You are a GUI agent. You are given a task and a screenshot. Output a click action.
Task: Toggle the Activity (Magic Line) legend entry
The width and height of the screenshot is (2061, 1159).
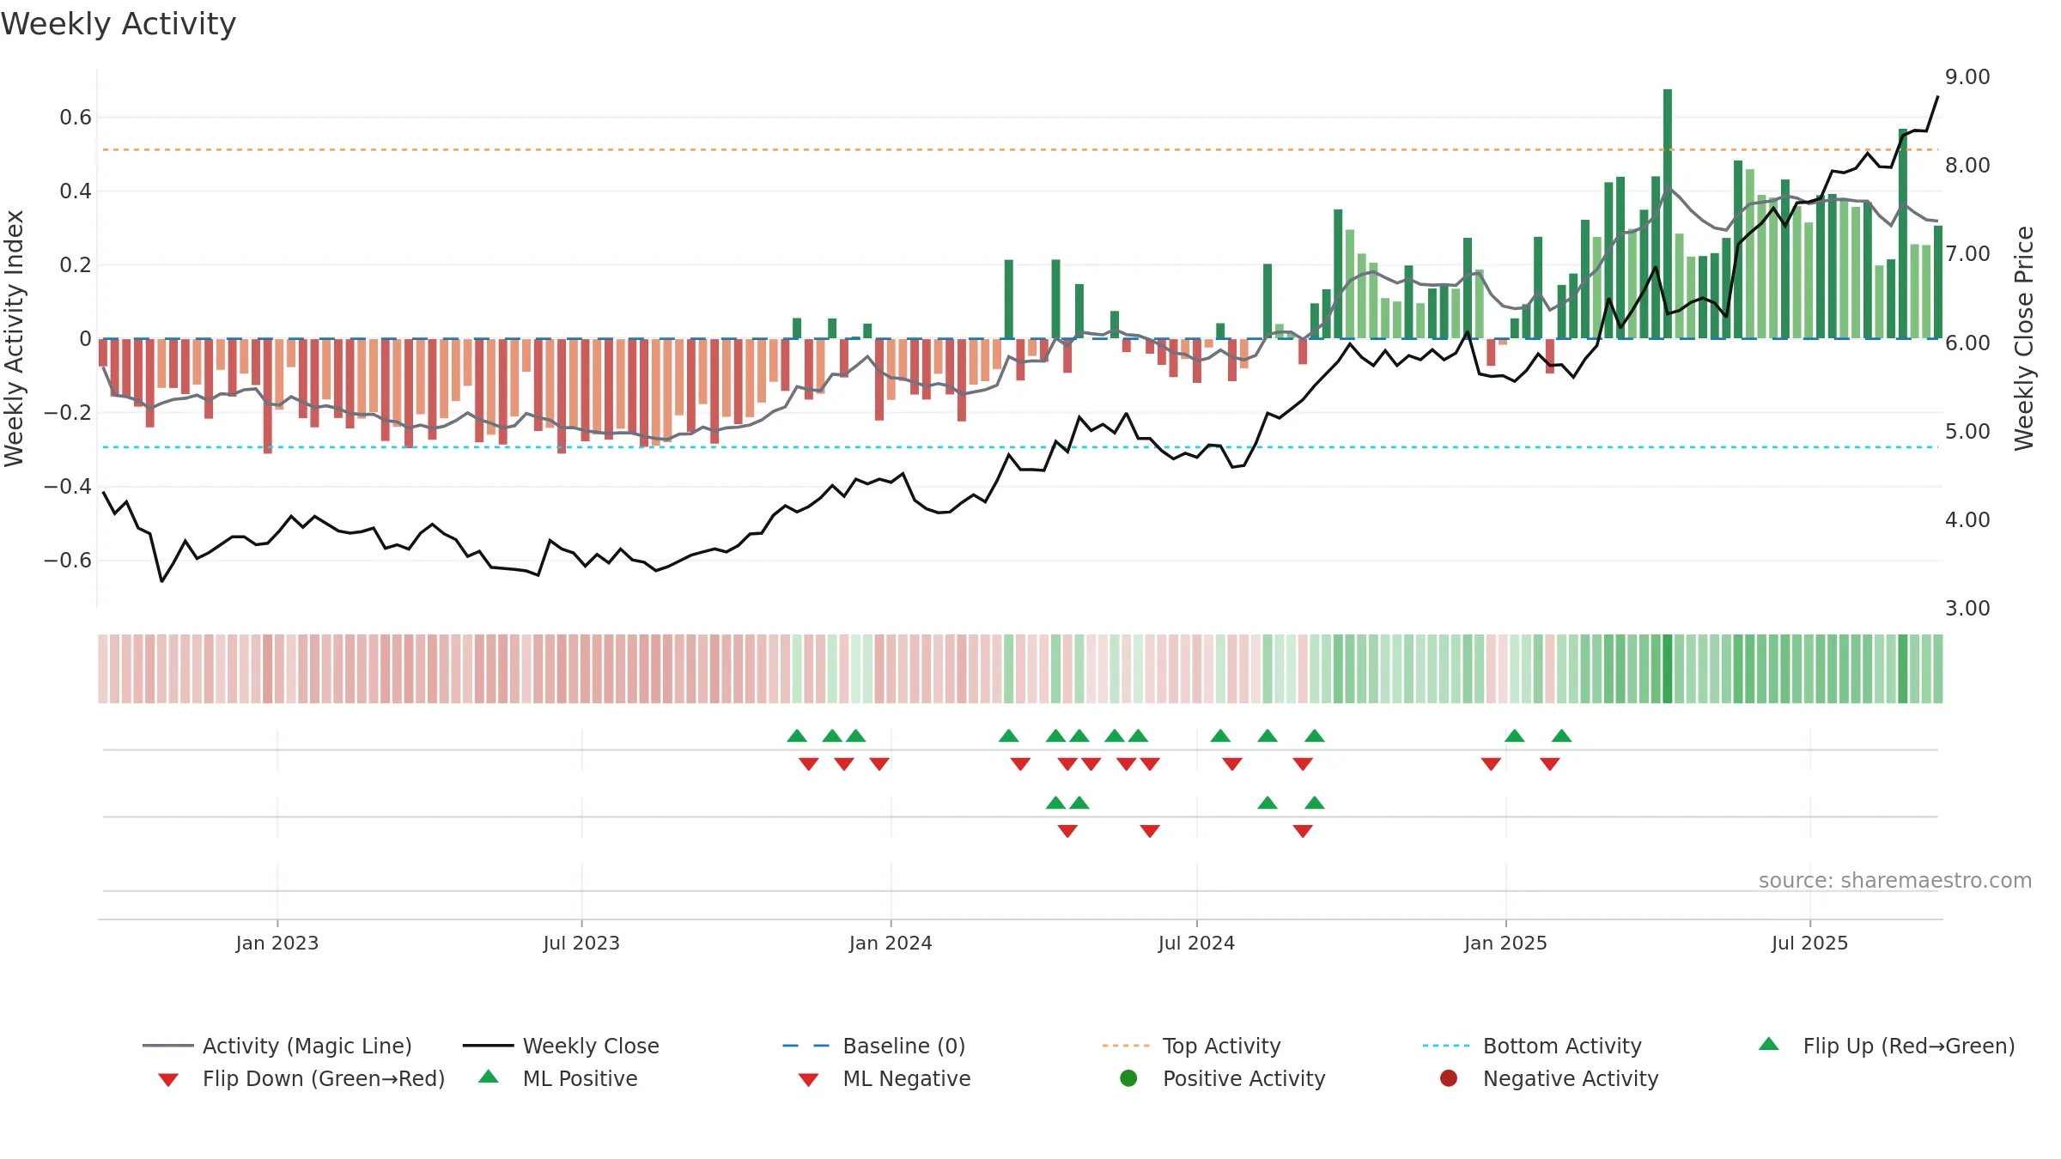pyautogui.click(x=277, y=1046)
